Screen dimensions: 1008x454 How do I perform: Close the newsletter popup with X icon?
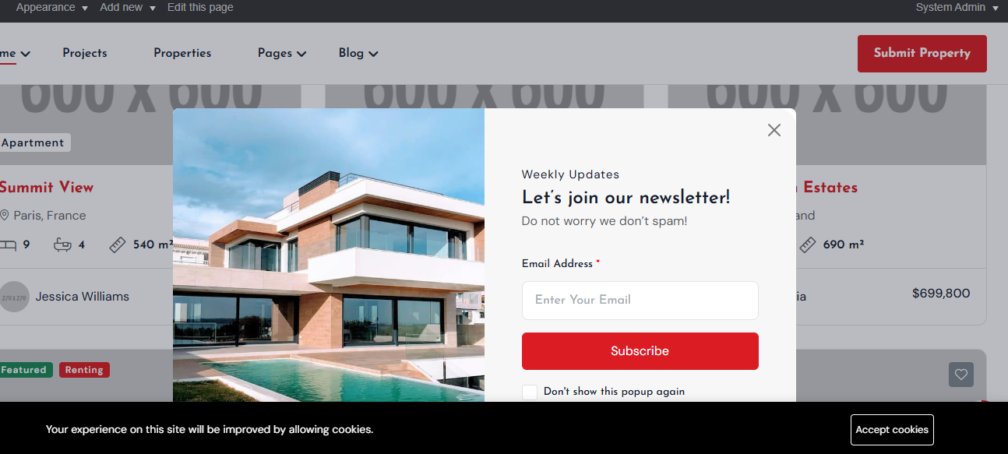click(x=774, y=130)
